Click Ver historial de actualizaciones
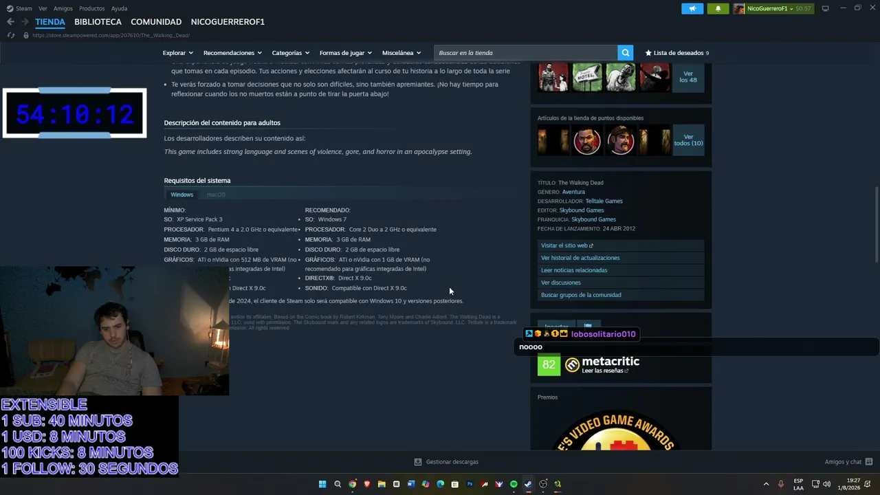The image size is (880, 495). [621, 258]
